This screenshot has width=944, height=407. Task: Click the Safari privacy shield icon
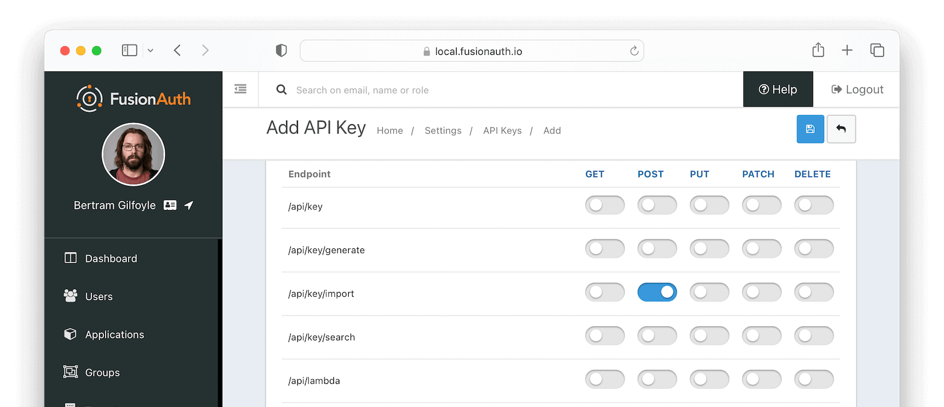[281, 51]
